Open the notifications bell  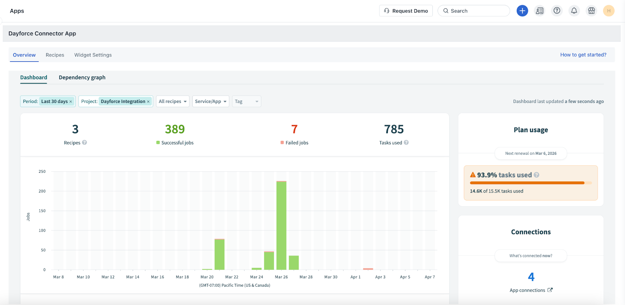[x=574, y=11]
